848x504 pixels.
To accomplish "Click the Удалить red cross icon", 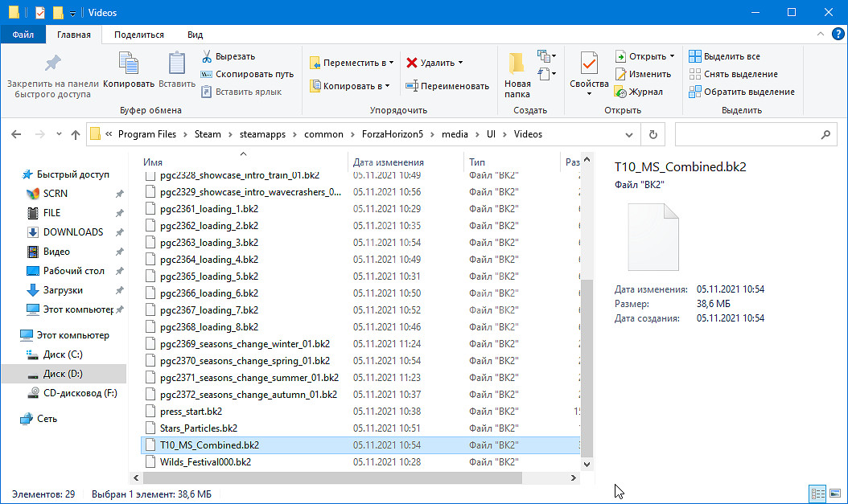I will coord(412,63).
